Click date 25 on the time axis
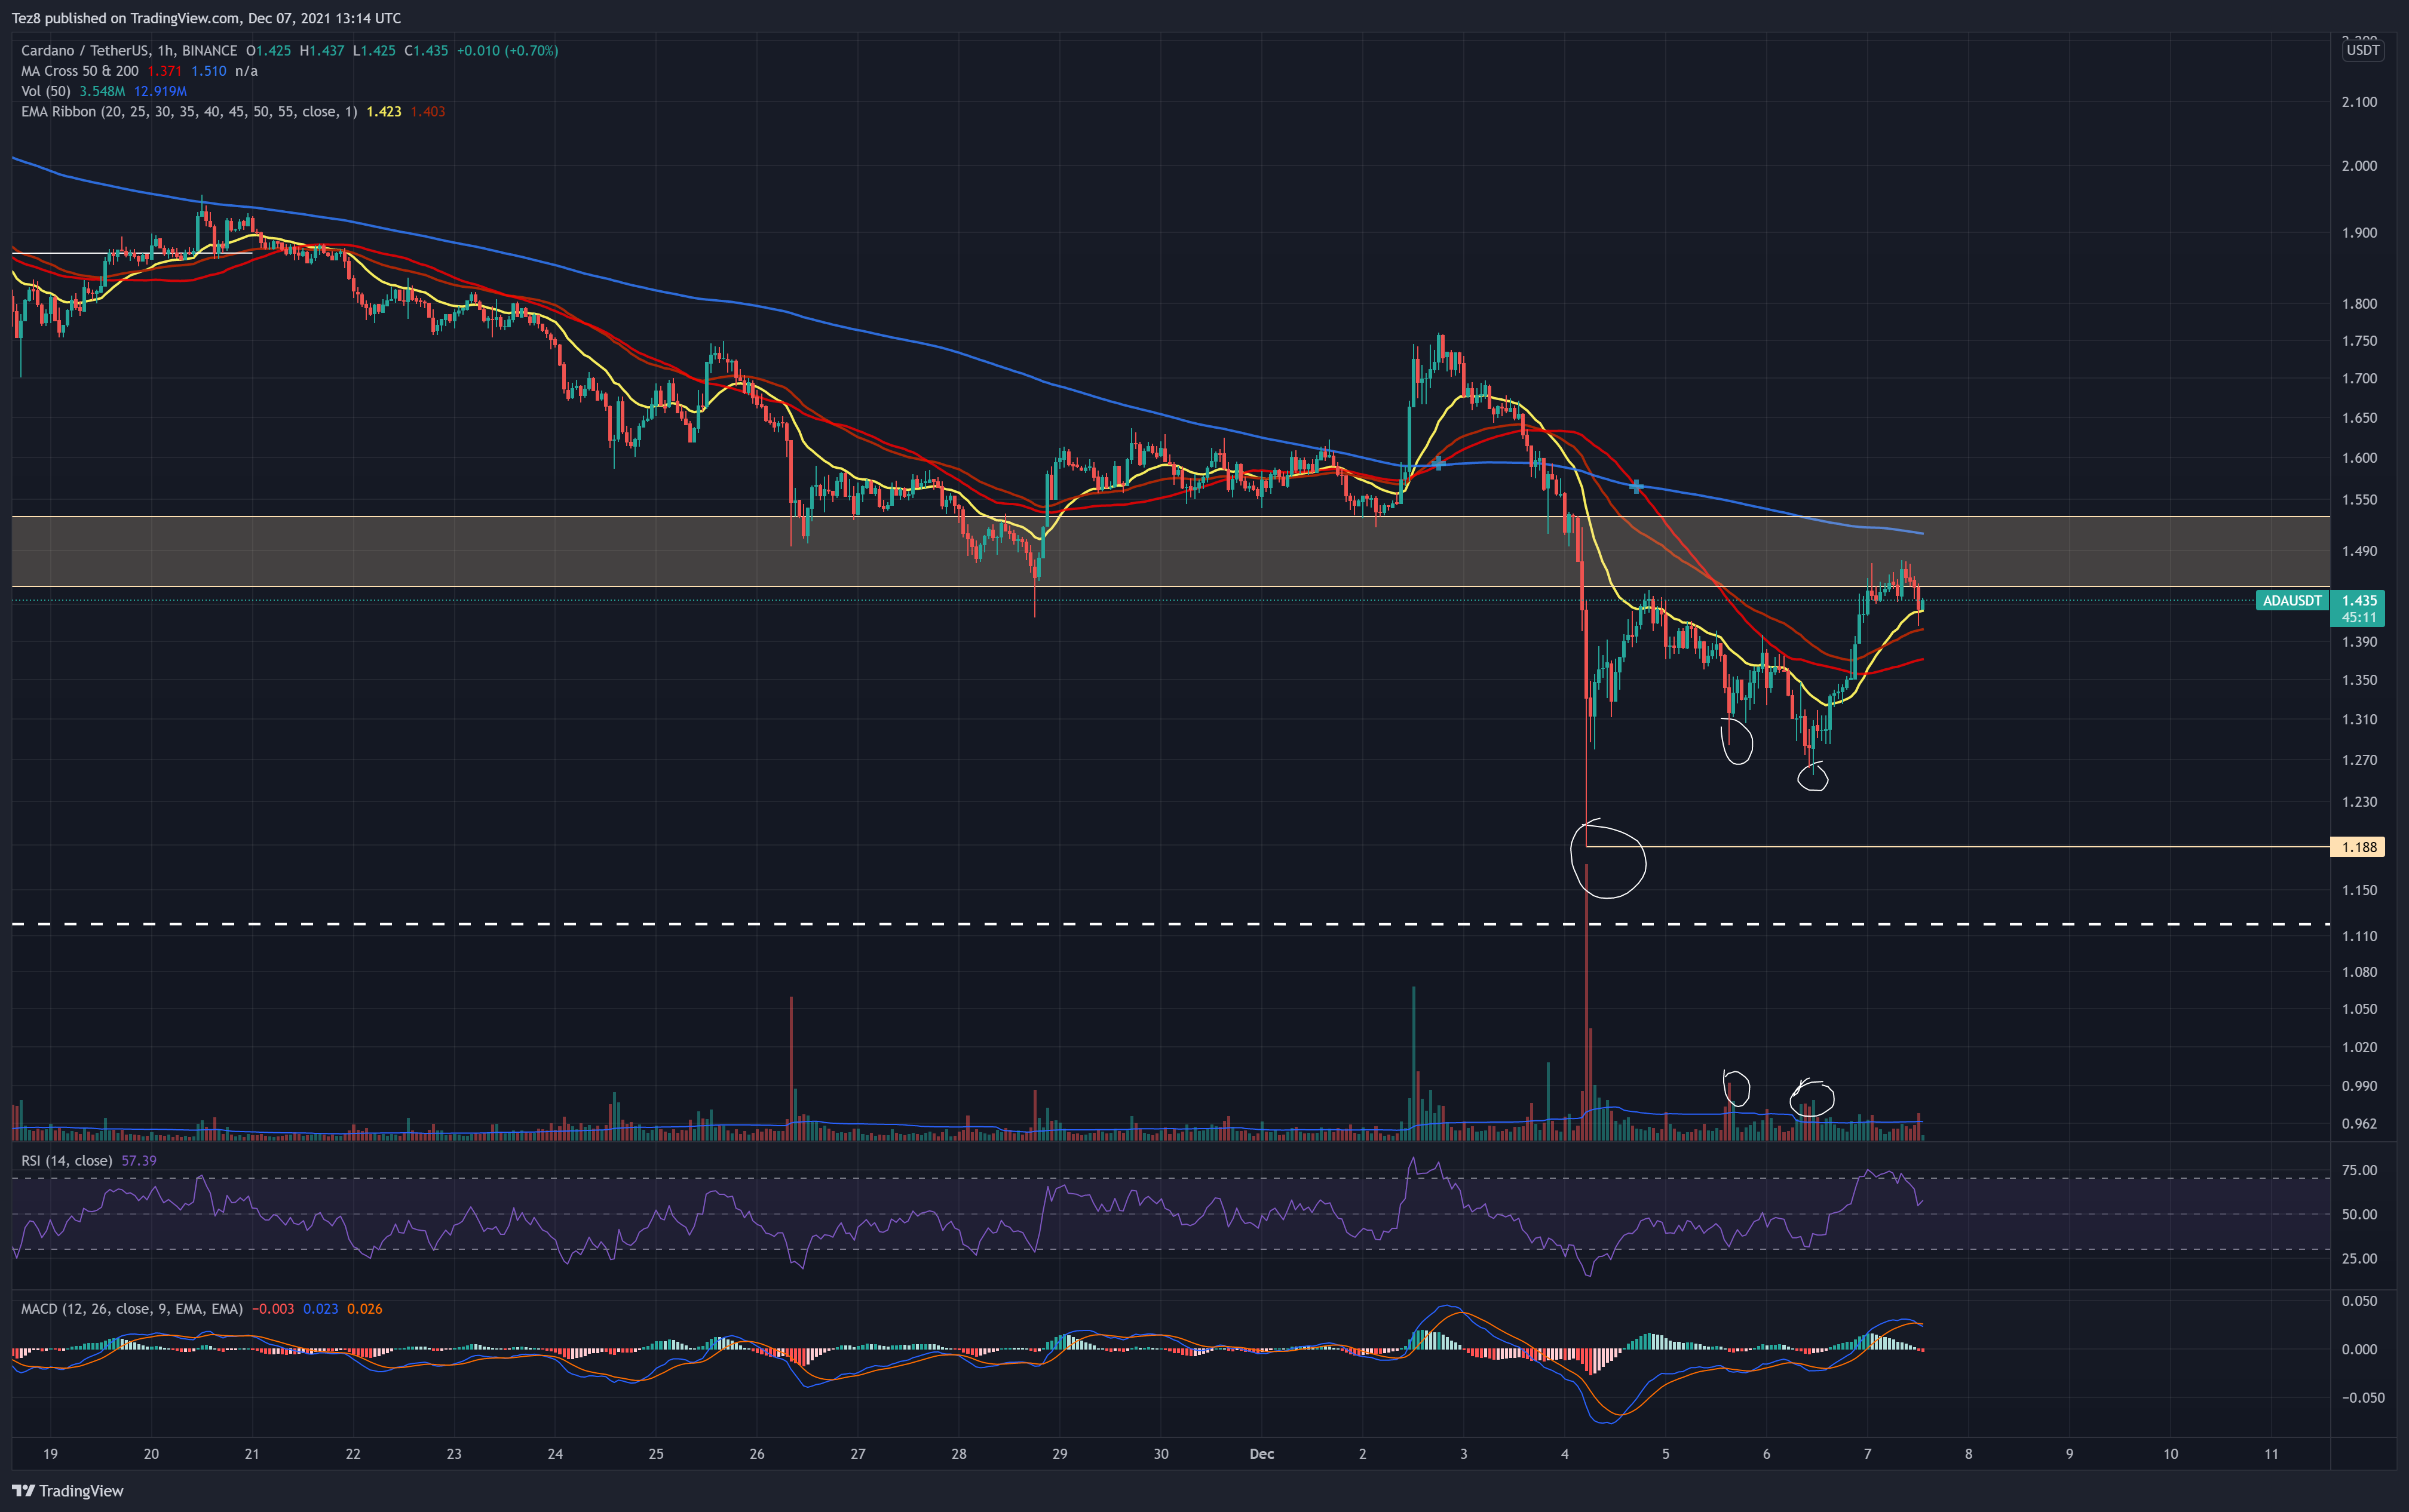This screenshot has height=1512, width=2409. click(655, 1453)
